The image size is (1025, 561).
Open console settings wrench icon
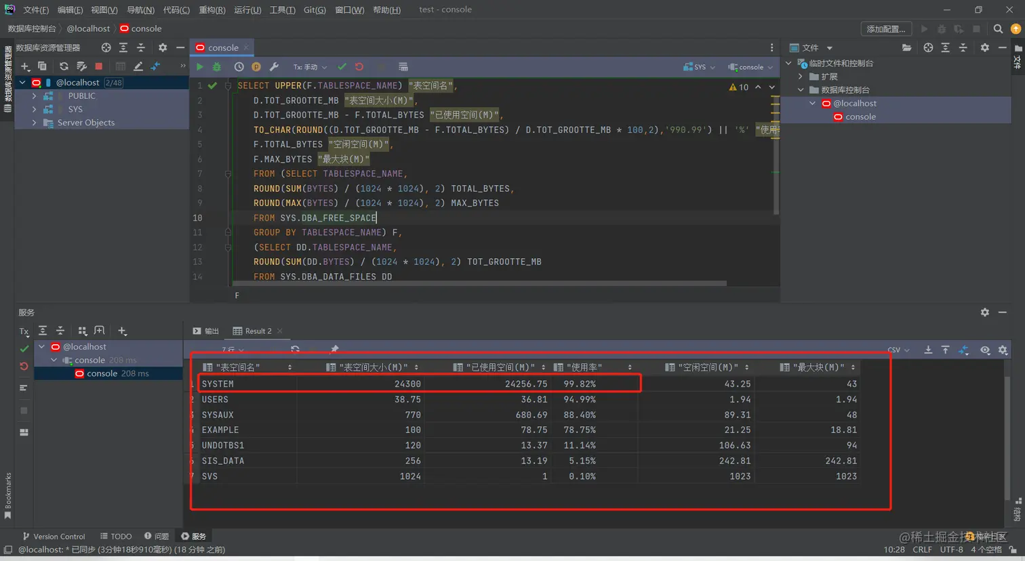(274, 67)
